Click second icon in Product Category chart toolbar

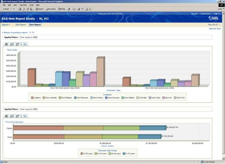[12, 116]
